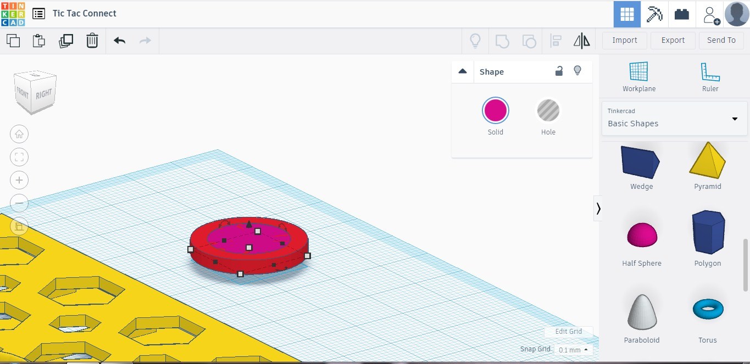The width and height of the screenshot is (750, 364).
Task: Collapse the shapes panel with the chevron
Action: (x=598, y=209)
